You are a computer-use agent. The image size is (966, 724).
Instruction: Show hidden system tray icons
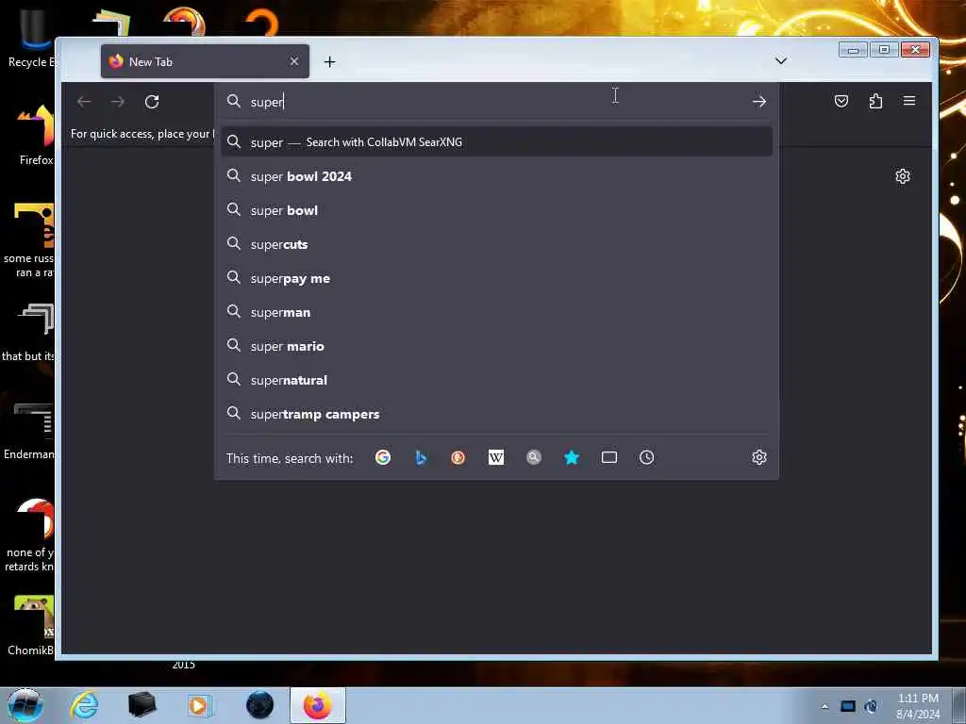pos(824,706)
